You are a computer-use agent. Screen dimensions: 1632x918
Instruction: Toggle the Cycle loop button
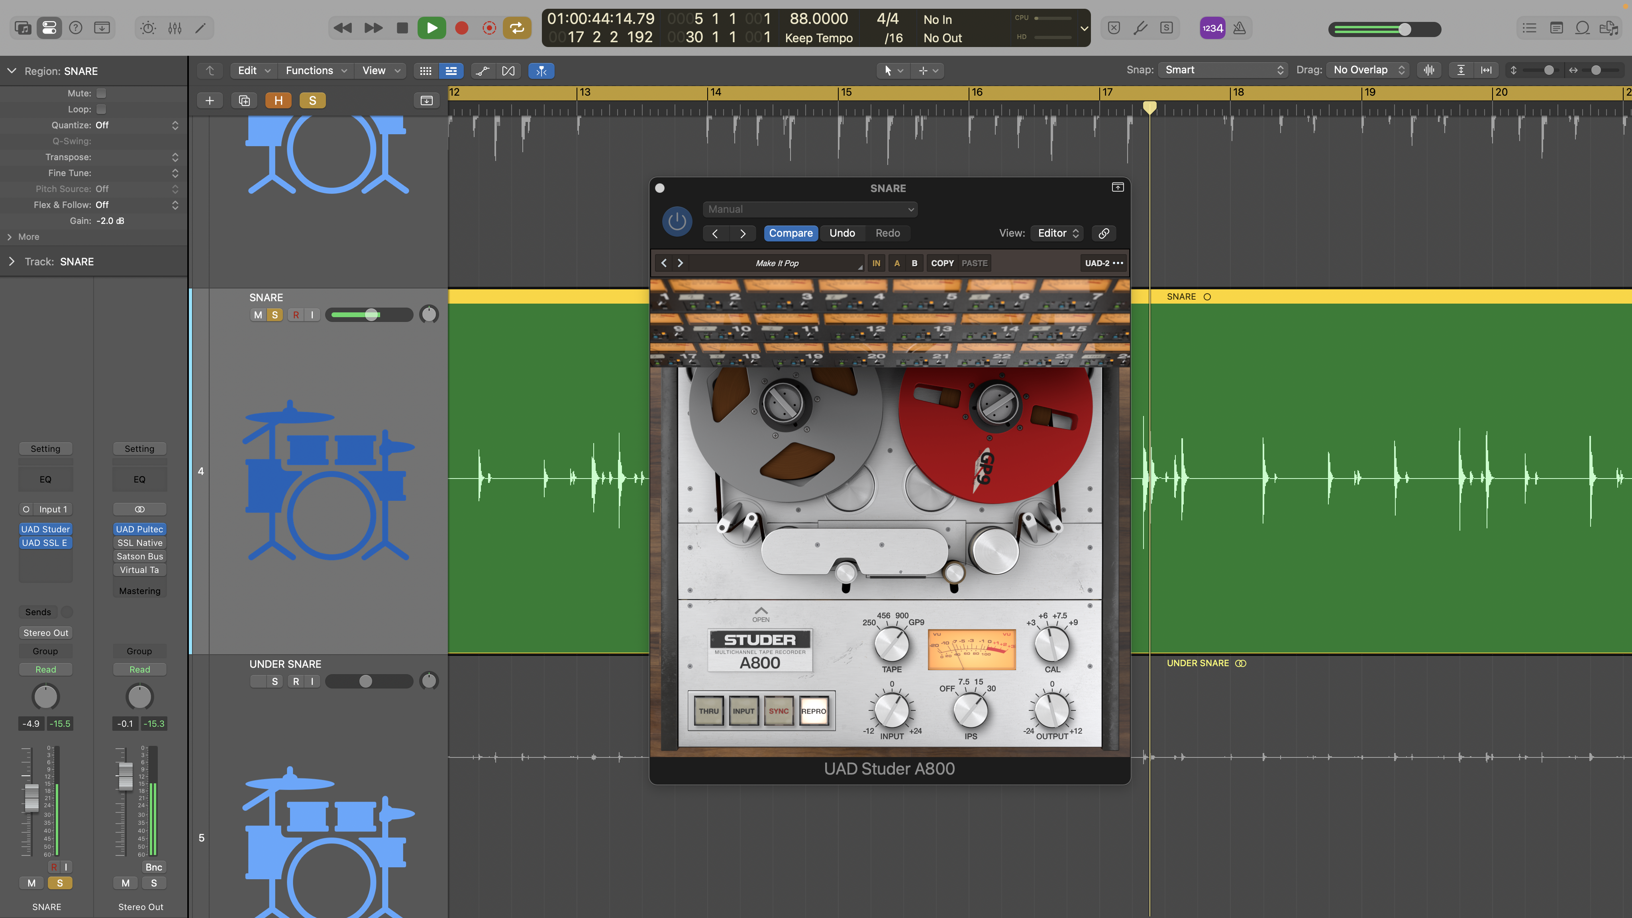coord(517,28)
